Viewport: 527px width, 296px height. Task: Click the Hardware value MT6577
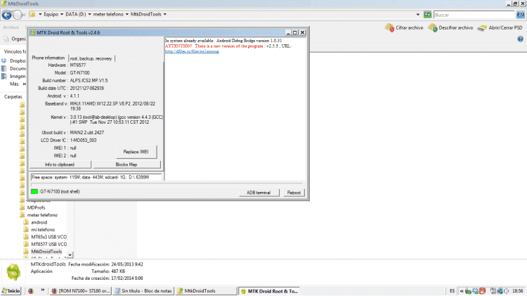[78, 65]
